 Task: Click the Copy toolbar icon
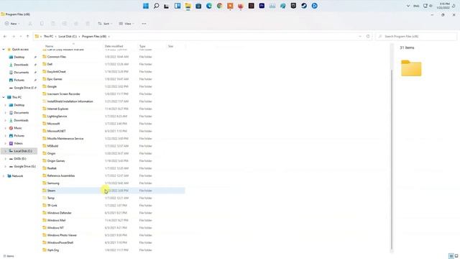pos(42,24)
